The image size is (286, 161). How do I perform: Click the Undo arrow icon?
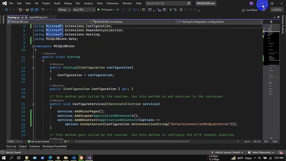pos(43,10)
